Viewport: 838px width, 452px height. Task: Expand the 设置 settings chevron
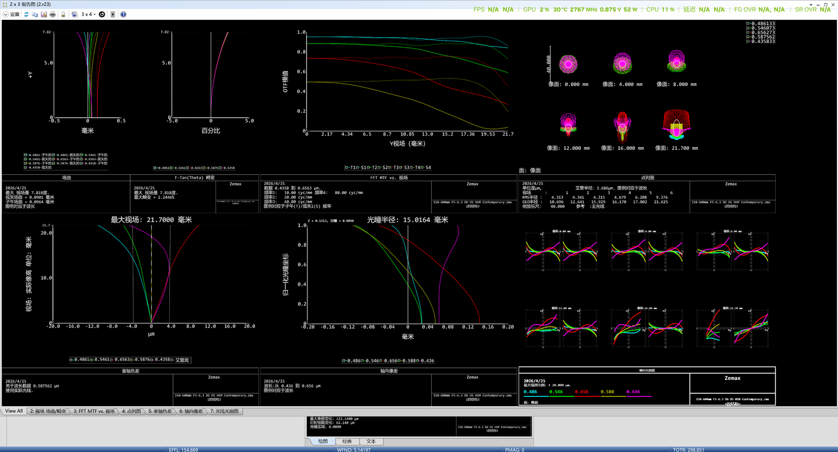[6, 15]
